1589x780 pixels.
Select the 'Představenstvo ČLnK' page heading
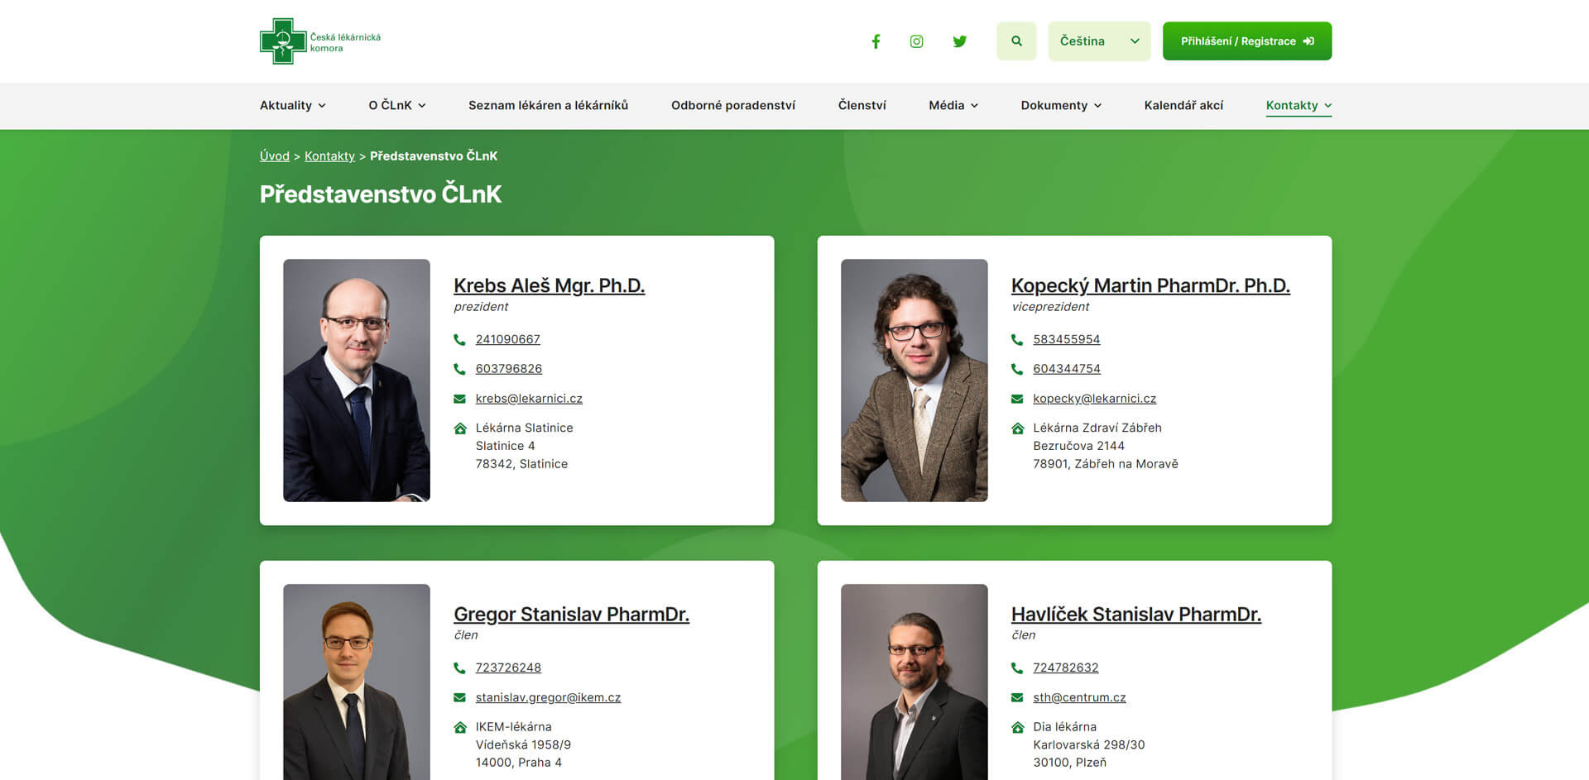tap(381, 194)
